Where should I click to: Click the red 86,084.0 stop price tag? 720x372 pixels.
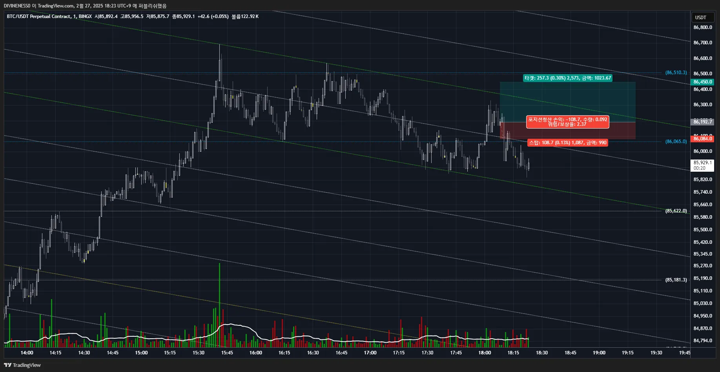[x=702, y=139]
